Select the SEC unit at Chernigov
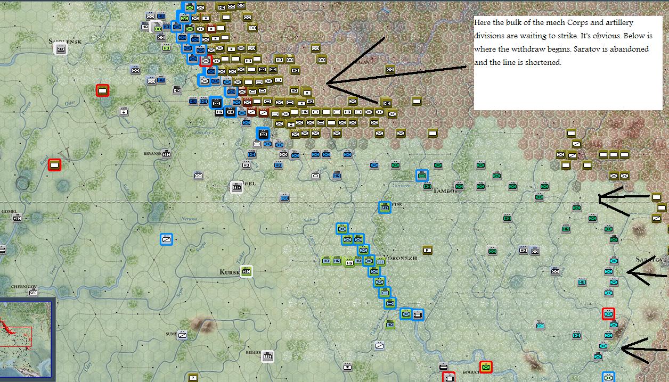 pyautogui.click(x=33, y=293)
